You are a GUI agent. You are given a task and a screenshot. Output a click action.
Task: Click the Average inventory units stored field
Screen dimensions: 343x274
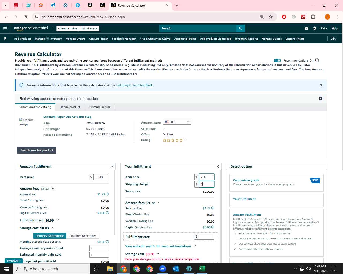(99, 248)
